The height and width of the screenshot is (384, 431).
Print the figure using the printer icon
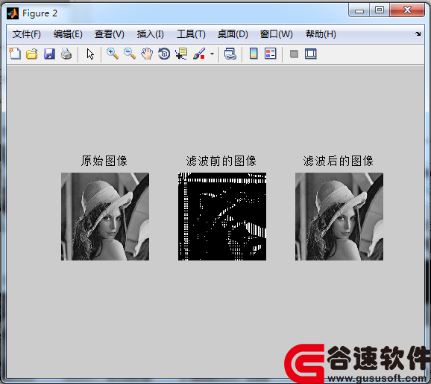point(66,54)
